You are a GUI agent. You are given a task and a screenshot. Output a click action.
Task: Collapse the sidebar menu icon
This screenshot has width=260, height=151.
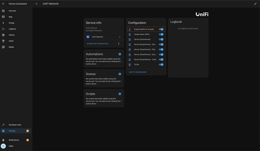click(x=3, y=4)
